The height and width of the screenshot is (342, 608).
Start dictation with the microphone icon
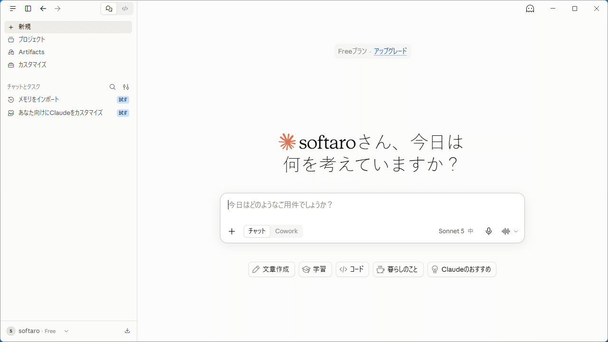489,231
